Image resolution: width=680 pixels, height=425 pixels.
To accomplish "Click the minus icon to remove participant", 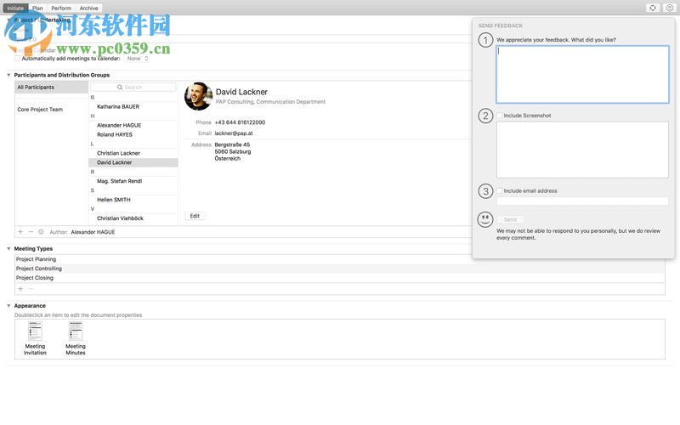I will (x=31, y=232).
